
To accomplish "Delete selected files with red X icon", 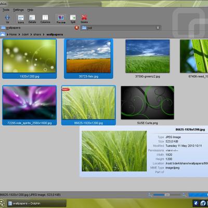I will point(84,19).
